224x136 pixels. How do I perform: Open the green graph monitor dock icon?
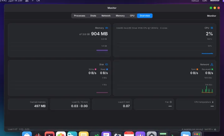click(95, 134)
